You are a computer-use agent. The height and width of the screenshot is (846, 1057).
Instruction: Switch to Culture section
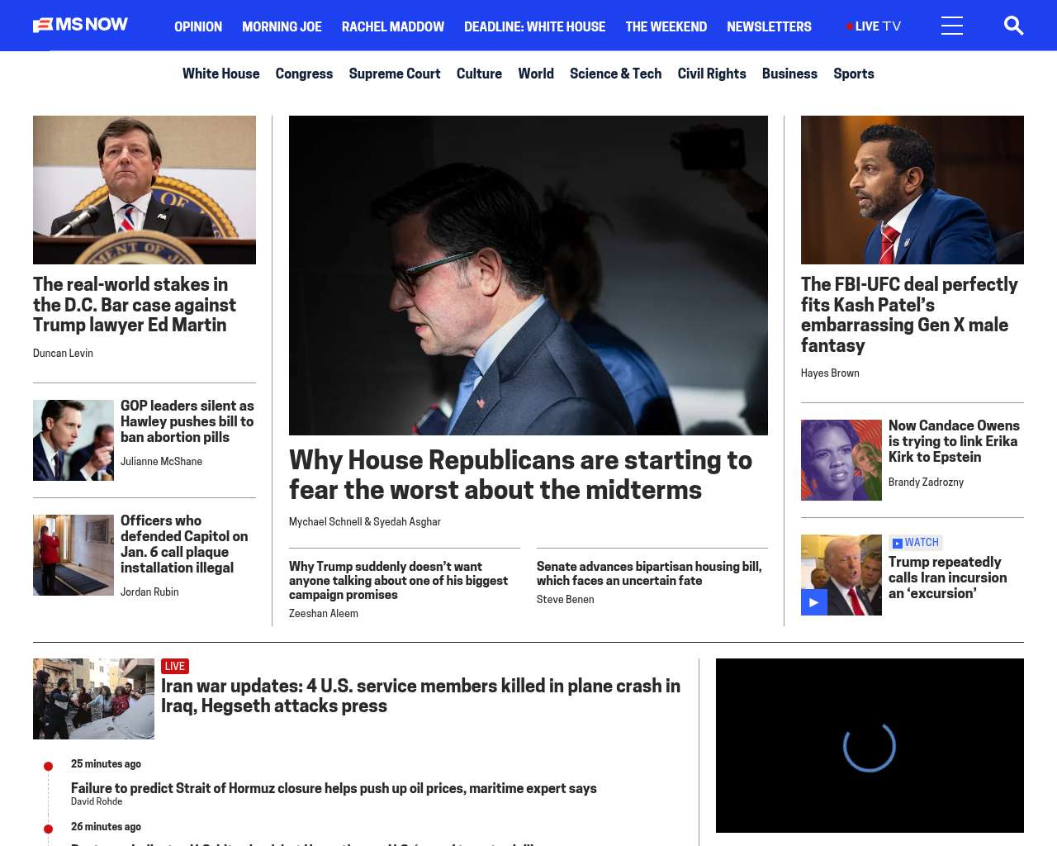pos(479,74)
